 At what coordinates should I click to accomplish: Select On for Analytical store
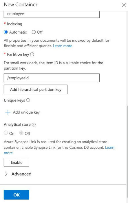[x=6, y=133]
